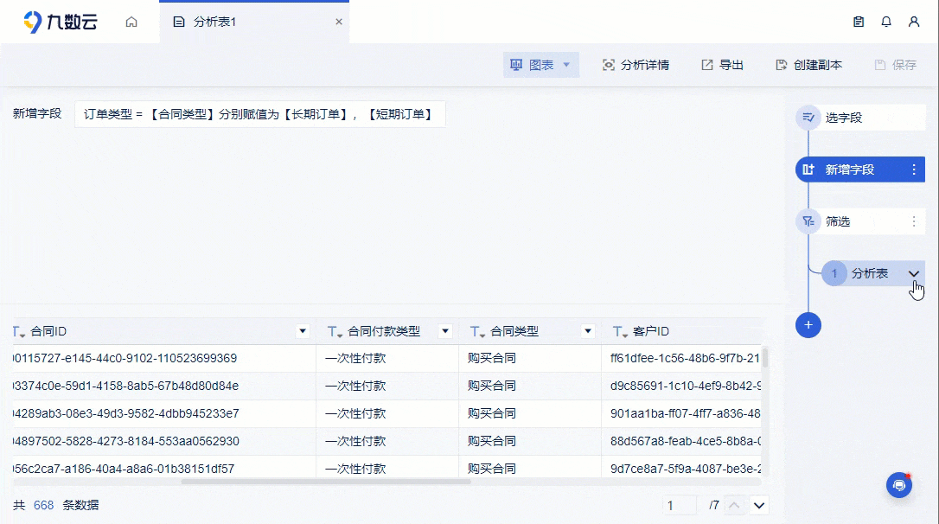This screenshot has height=524, width=939.
Task: Add a new step with the blue plus
Action: coord(808,325)
